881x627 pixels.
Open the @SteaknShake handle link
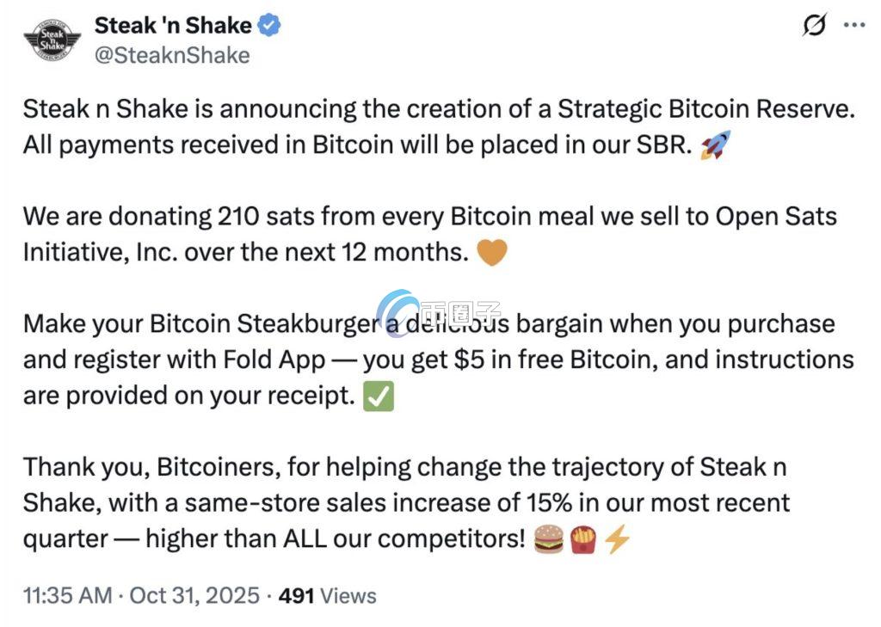[x=171, y=56]
